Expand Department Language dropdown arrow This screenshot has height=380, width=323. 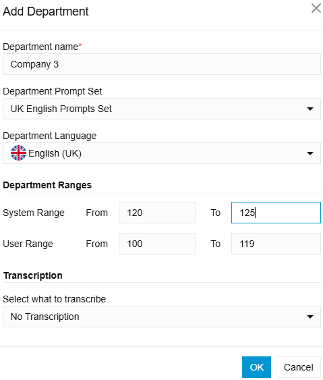coord(310,153)
